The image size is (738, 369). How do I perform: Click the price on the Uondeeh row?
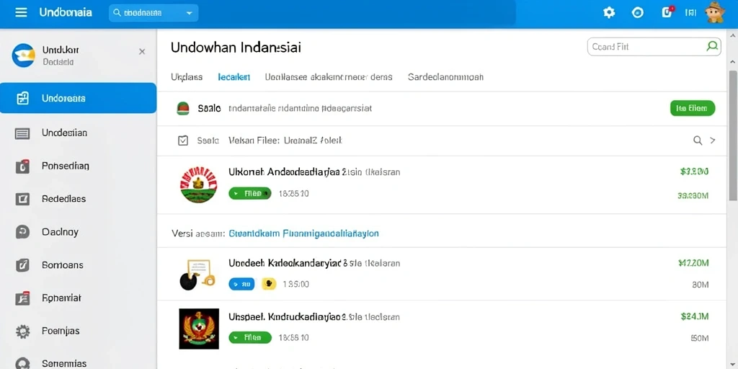(693, 263)
